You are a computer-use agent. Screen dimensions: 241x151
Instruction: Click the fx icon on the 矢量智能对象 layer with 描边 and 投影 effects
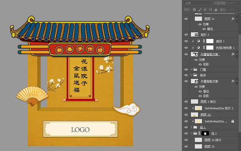click(x=233, y=81)
